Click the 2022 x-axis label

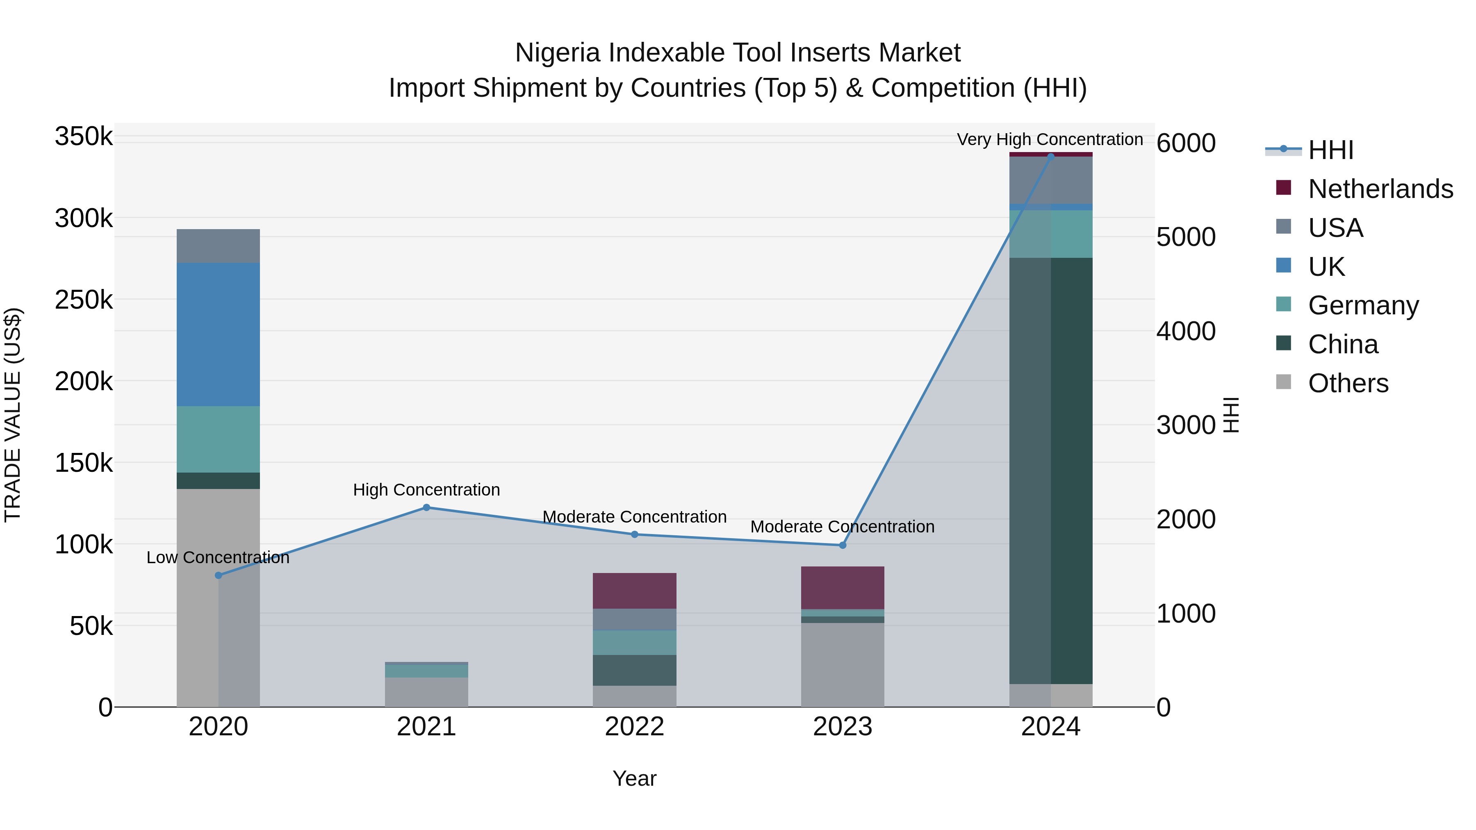pos(634,727)
